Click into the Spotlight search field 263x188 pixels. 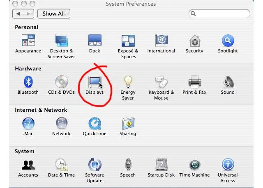point(219,14)
